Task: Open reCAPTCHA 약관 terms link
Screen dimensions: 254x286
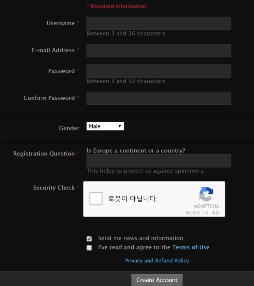Action: point(215,213)
